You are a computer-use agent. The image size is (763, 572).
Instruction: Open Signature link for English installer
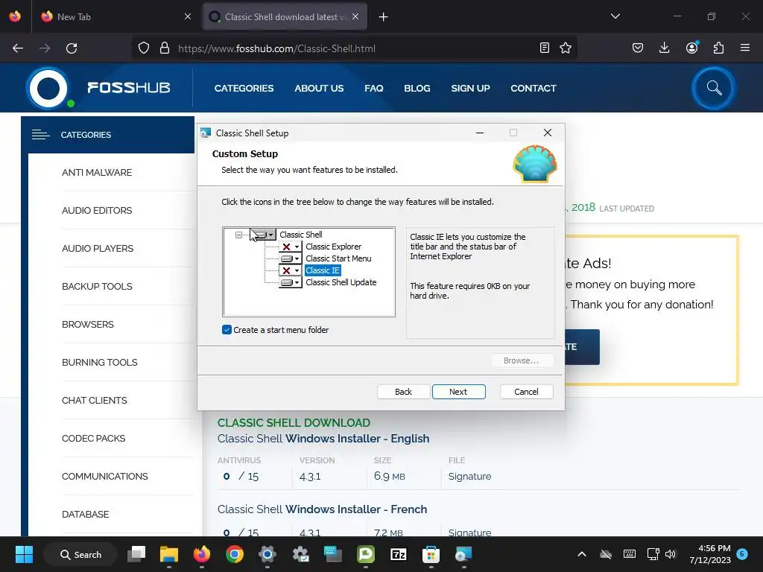(469, 477)
